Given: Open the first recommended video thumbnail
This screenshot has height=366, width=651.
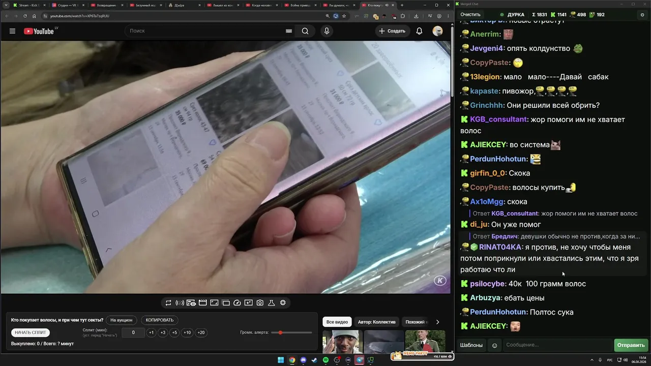Looking at the screenshot, I should (x=342, y=342).
